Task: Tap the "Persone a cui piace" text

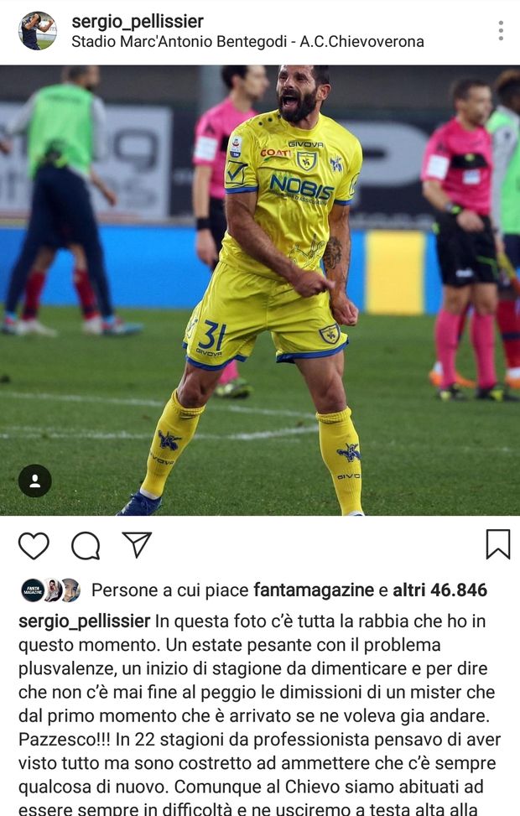Action: [x=170, y=590]
